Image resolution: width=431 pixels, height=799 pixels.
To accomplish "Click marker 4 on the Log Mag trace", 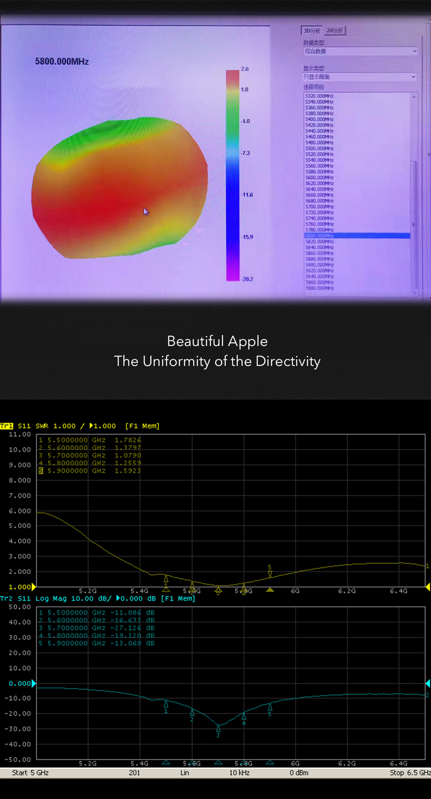I will coord(244,716).
